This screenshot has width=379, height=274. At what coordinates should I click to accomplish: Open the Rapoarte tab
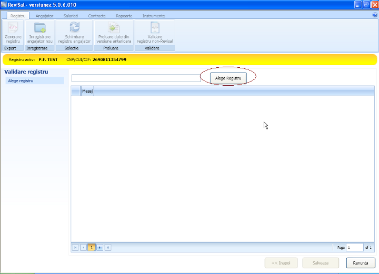click(x=124, y=16)
